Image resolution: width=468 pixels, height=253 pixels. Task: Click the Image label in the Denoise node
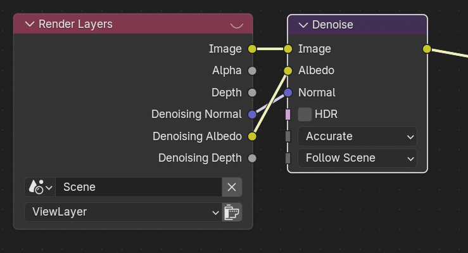point(315,49)
